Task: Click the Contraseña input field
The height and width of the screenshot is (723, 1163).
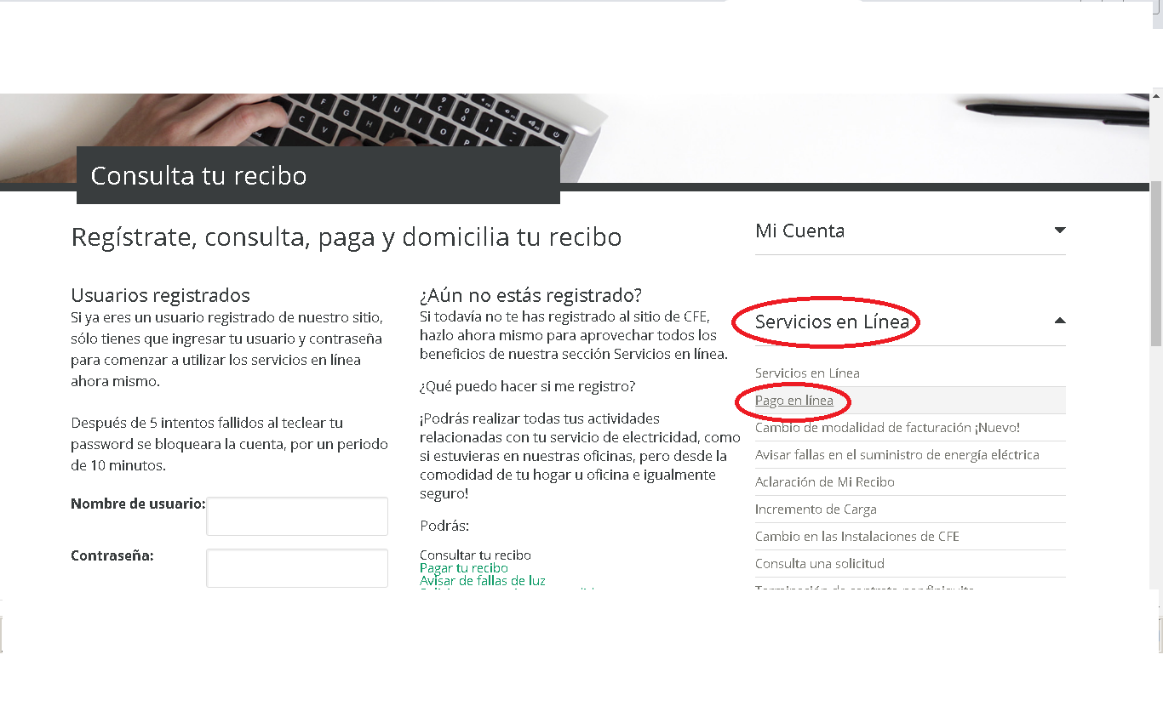Action: [297, 568]
